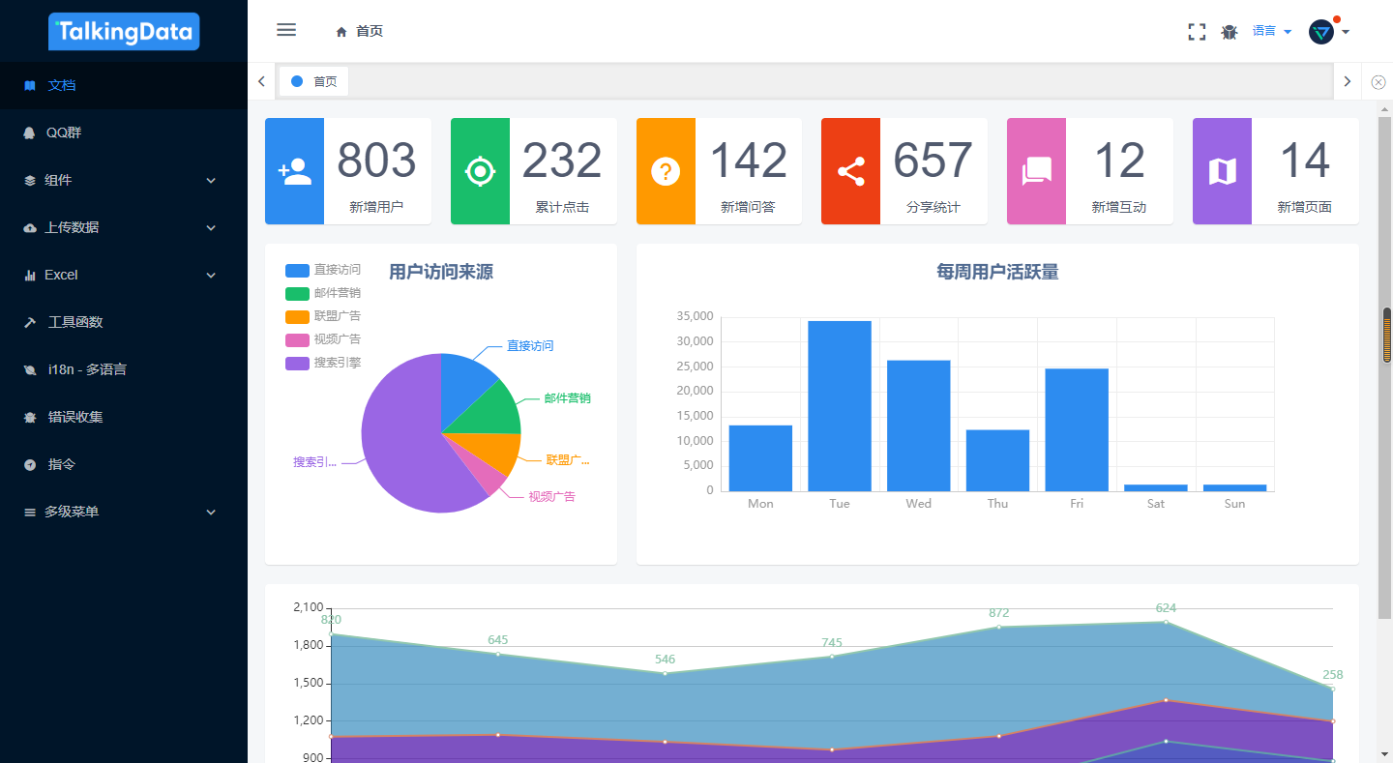The width and height of the screenshot is (1393, 763).
Task: Open the 语言 language dropdown
Action: click(x=1272, y=32)
